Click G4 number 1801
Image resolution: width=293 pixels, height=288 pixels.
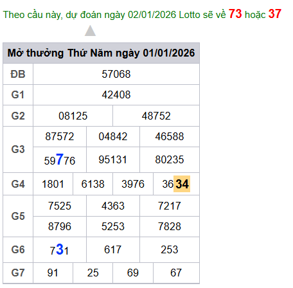[x=53, y=184]
